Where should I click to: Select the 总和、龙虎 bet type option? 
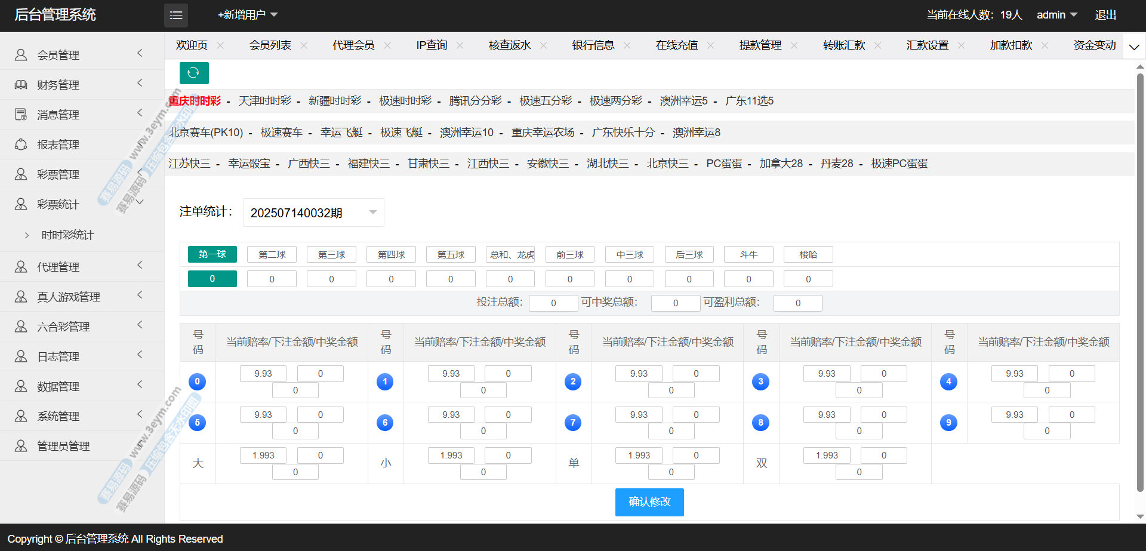pyautogui.click(x=510, y=254)
